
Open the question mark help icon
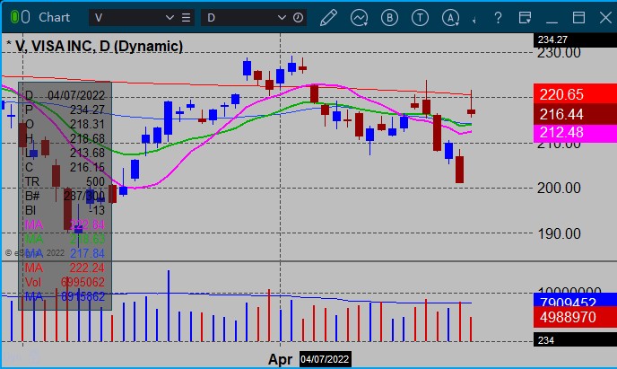[x=498, y=18]
